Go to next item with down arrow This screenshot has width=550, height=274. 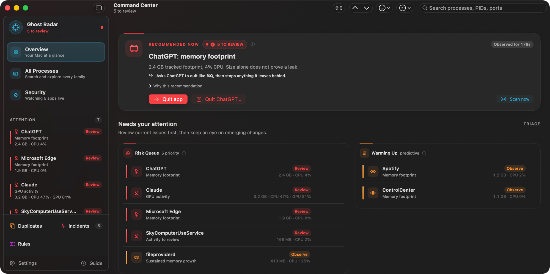(x=367, y=8)
